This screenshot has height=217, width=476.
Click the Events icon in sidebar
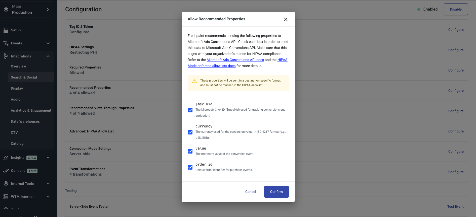point(6,43)
